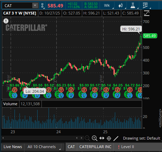Click the red conference call icon under $3.86
This screenshot has width=162, height=152.
15,90
